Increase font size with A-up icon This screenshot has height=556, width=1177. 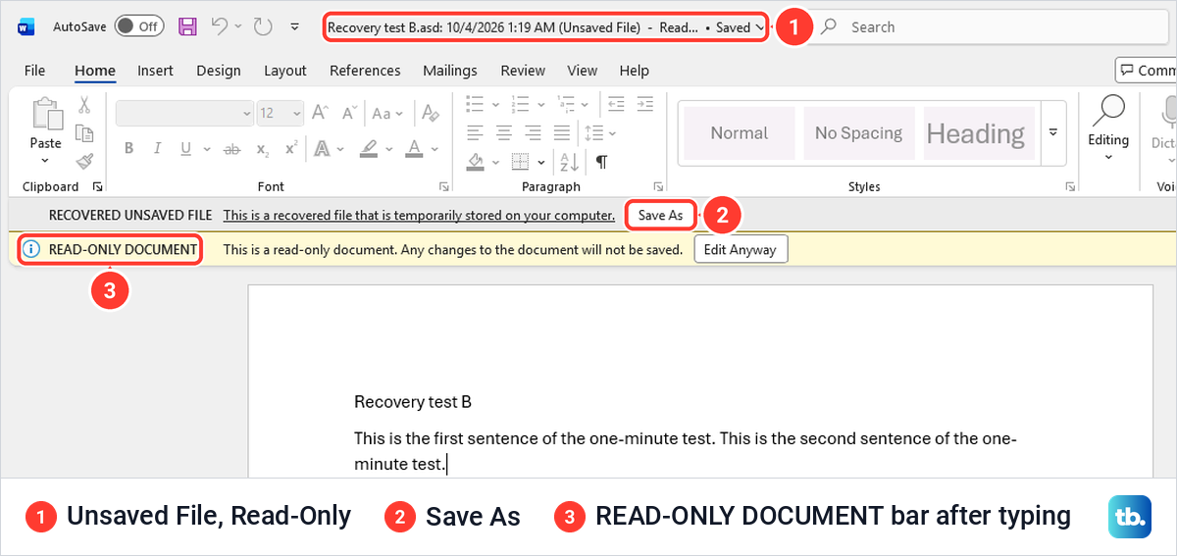(x=320, y=114)
